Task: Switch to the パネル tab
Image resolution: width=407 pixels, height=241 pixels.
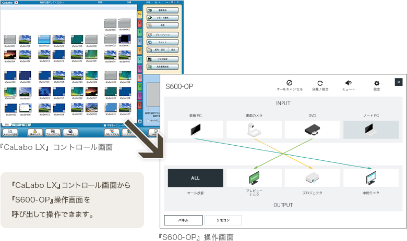Action: point(183,220)
